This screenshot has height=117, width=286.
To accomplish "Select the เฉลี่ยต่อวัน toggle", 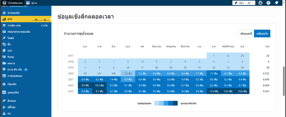I will pos(262,33).
